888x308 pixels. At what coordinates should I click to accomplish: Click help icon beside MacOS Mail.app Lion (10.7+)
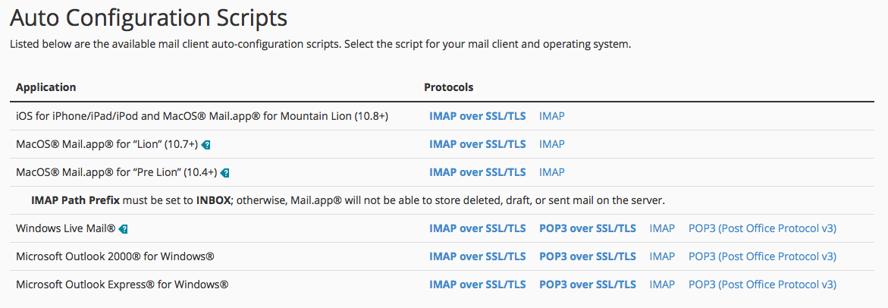click(206, 145)
